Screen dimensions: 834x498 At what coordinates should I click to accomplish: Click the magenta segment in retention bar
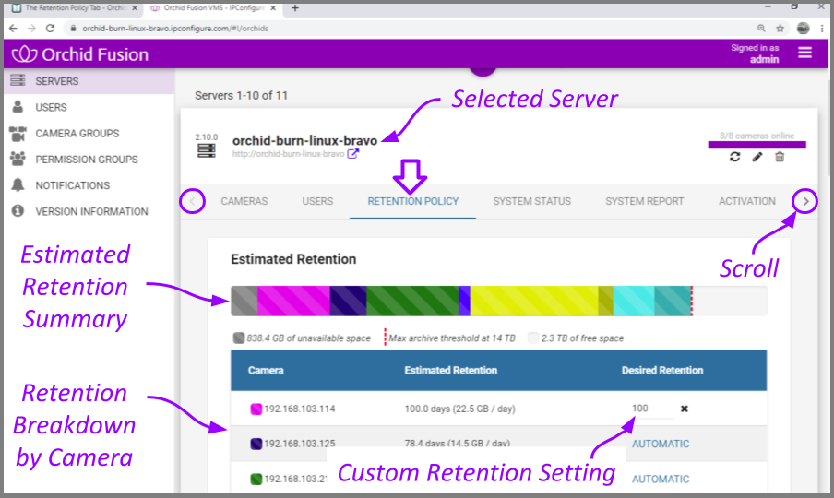pos(293,301)
